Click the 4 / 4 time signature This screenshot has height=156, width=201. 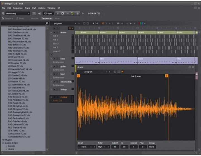tap(95, 23)
